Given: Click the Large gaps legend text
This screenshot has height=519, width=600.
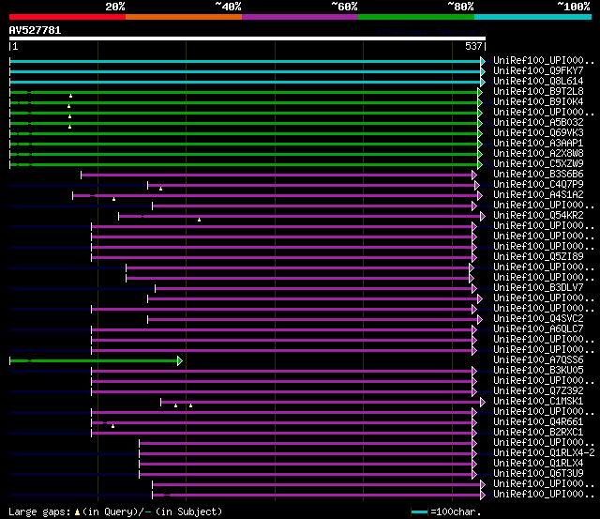Looking at the screenshot, I should (x=39, y=512).
